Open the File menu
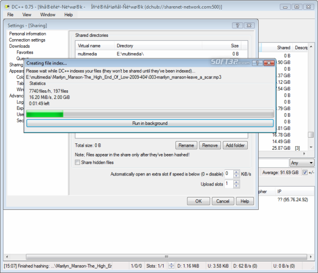Screen dimensions: 318x273 tap(10, 15)
